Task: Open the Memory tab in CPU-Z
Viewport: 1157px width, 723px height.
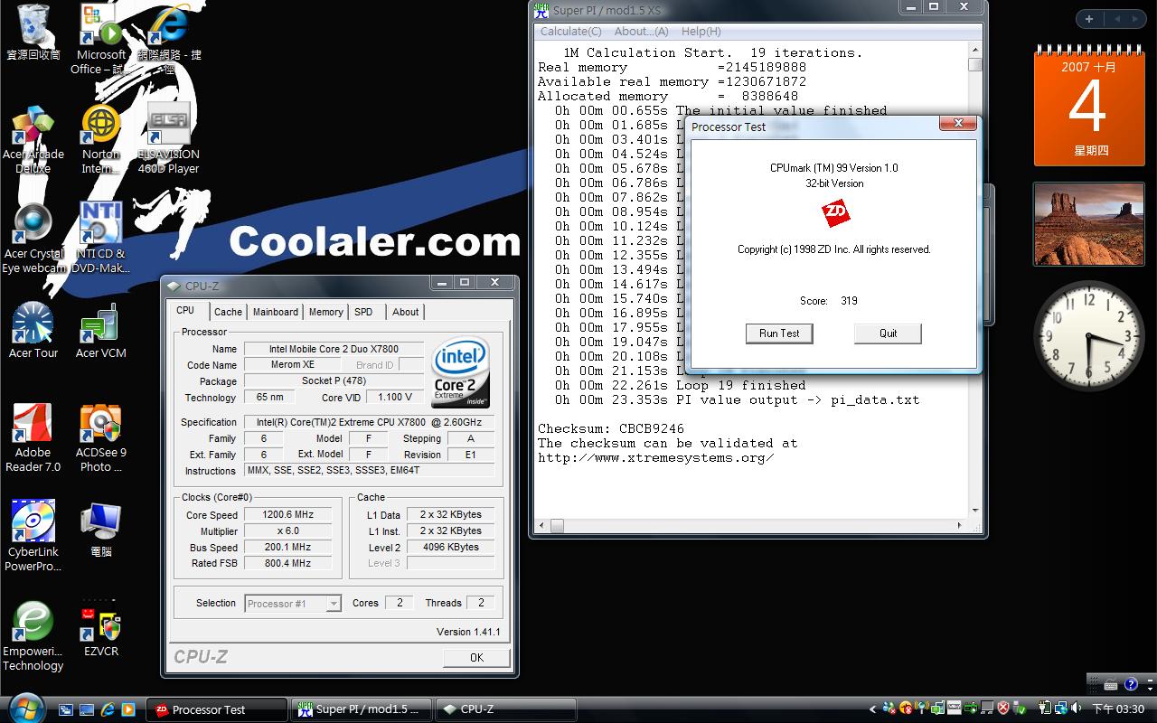Action: pyautogui.click(x=325, y=312)
